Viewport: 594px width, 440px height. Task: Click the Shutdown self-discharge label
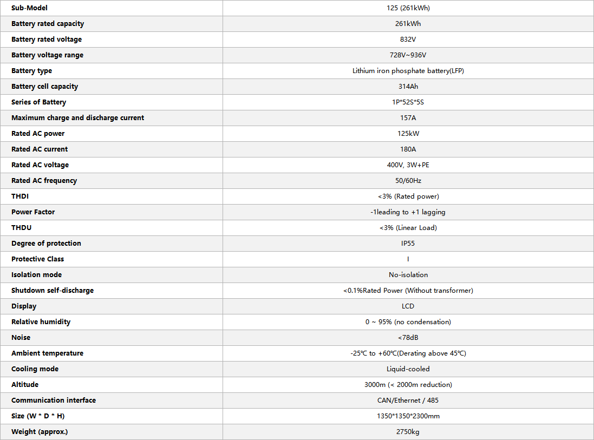click(53, 291)
